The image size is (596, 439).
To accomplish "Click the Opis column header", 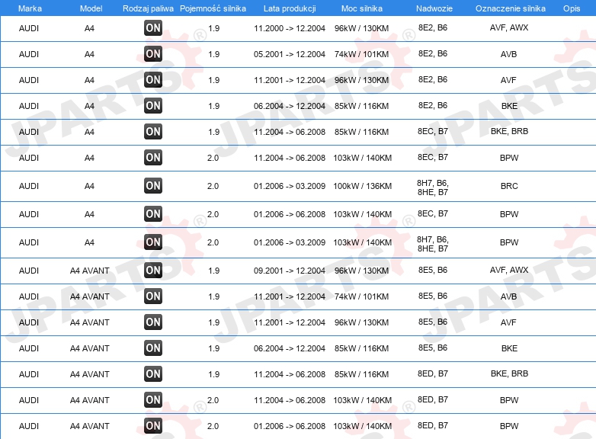I will coord(572,8).
